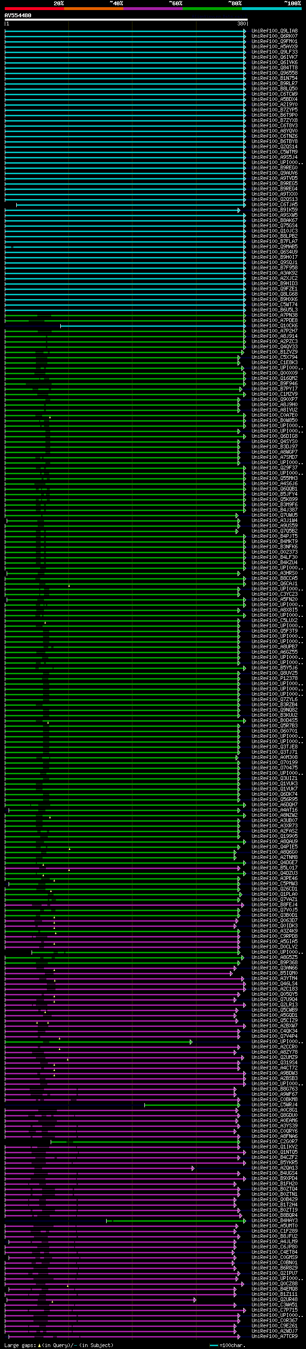
Task: Click the orange ~40% identity legend bar
Action: click(x=94, y=9)
